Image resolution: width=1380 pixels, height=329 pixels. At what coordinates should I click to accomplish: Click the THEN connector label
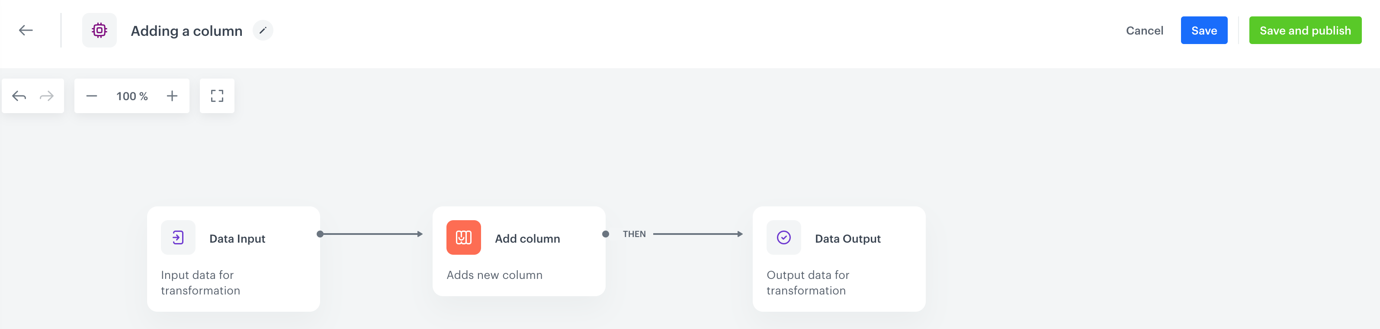click(x=635, y=233)
